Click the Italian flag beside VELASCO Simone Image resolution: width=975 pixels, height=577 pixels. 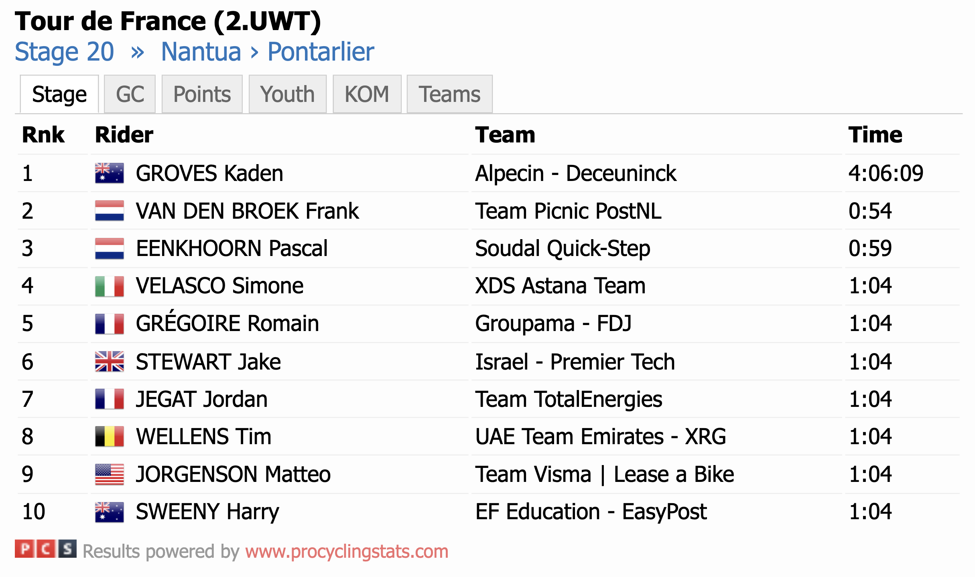(109, 286)
